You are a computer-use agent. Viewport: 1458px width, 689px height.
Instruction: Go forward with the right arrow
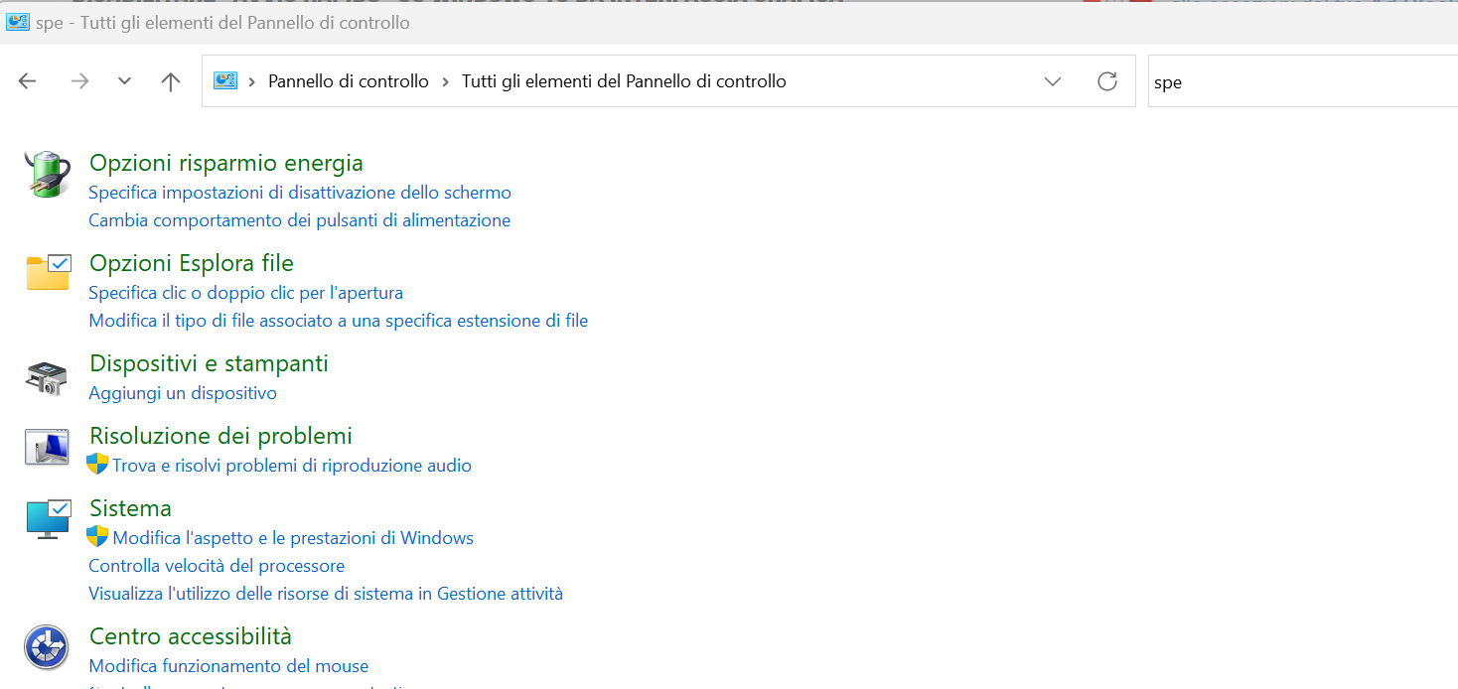(x=79, y=81)
